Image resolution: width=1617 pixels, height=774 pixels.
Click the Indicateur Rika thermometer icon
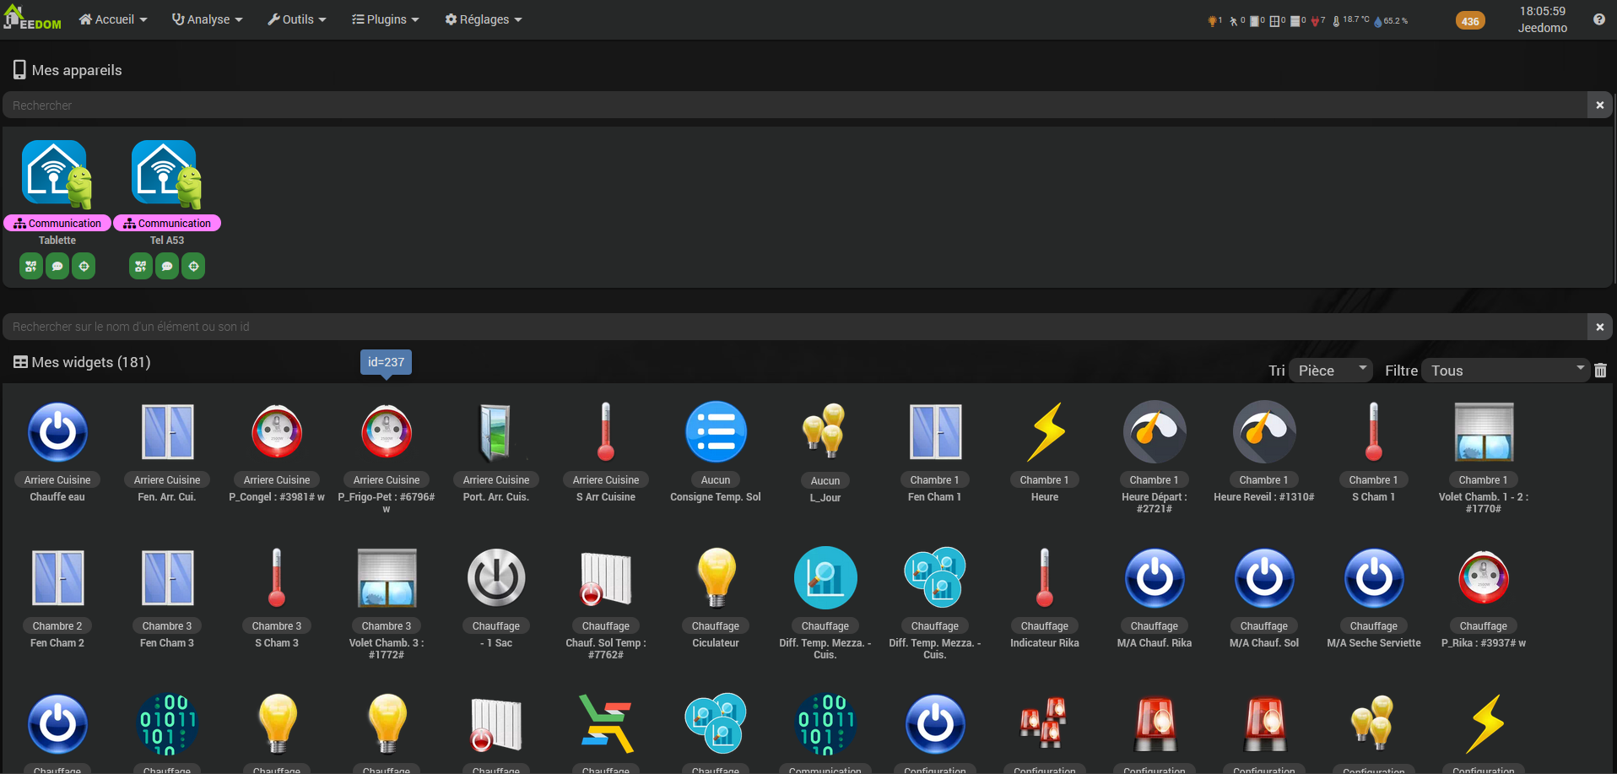coord(1044,578)
